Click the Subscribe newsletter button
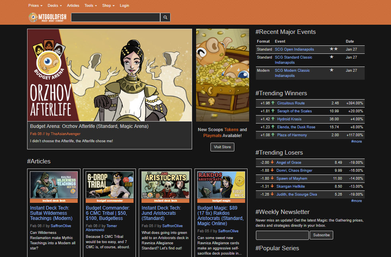The width and height of the screenshot is (391, 257). click(x=321, y=235)
